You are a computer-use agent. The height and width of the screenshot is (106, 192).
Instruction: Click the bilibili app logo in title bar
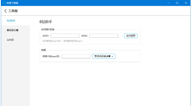click(4, 3)
